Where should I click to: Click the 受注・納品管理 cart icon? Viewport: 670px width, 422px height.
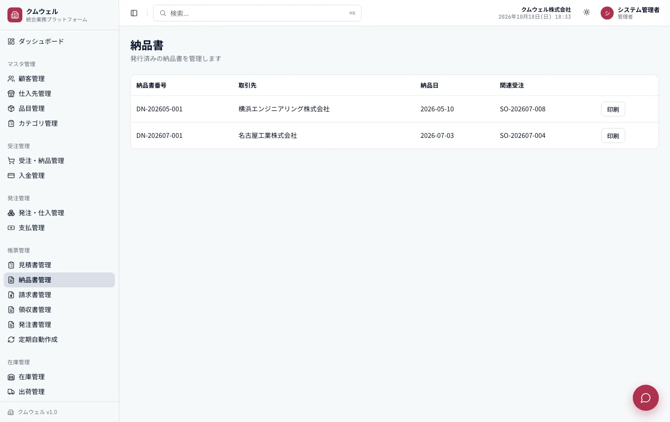(x=11, y=161)
